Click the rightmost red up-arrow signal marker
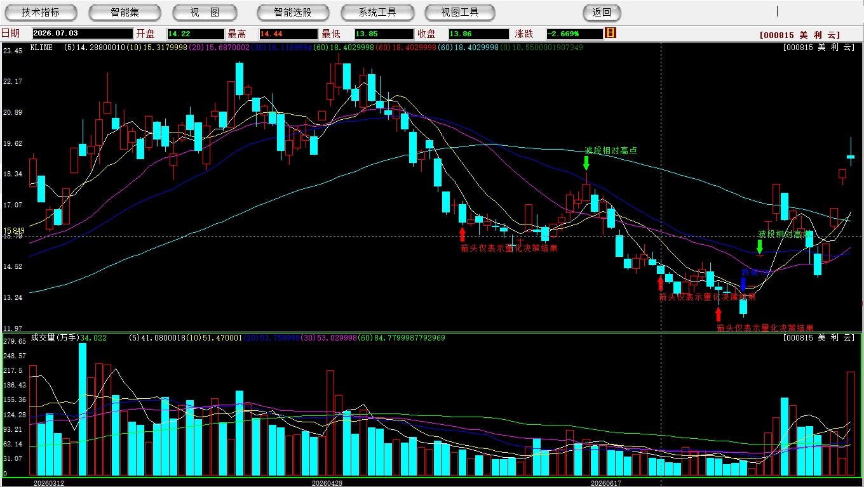 point(719,314)
